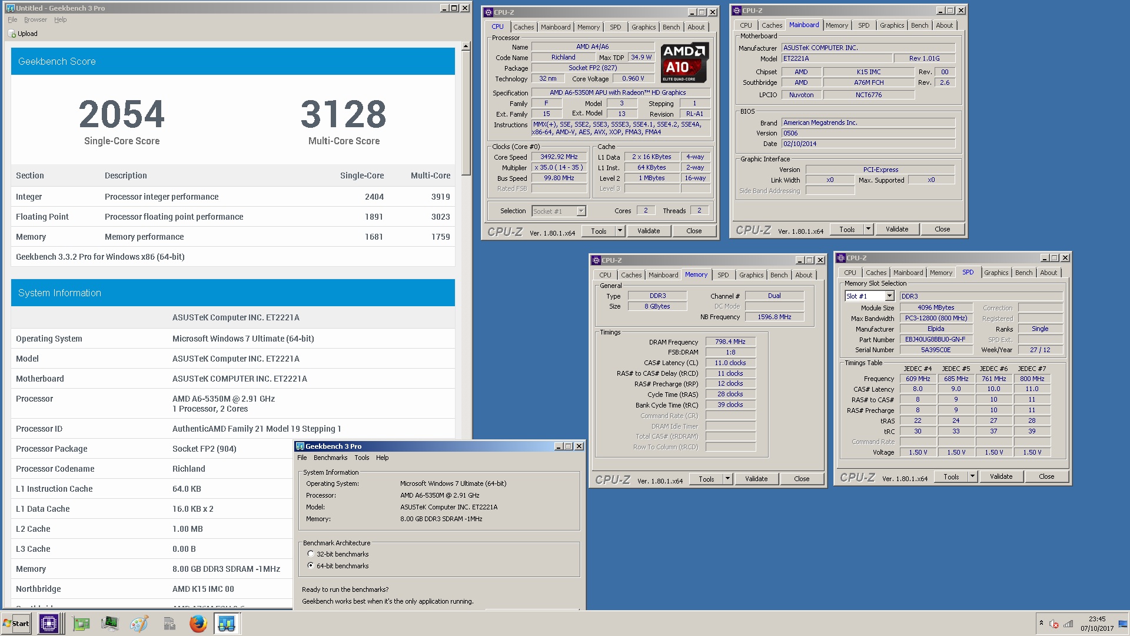Open Help menu in Geekbench results window
This screenshot has height=636, width=1130.
point(60,19)
